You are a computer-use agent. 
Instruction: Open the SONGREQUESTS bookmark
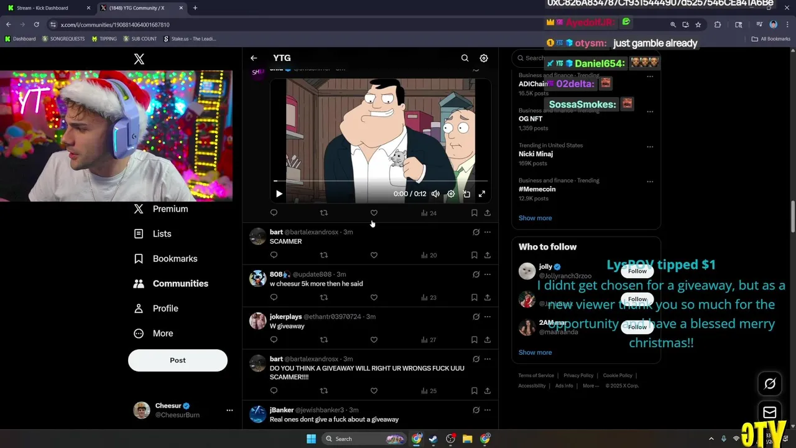click(x=63, y=39)
